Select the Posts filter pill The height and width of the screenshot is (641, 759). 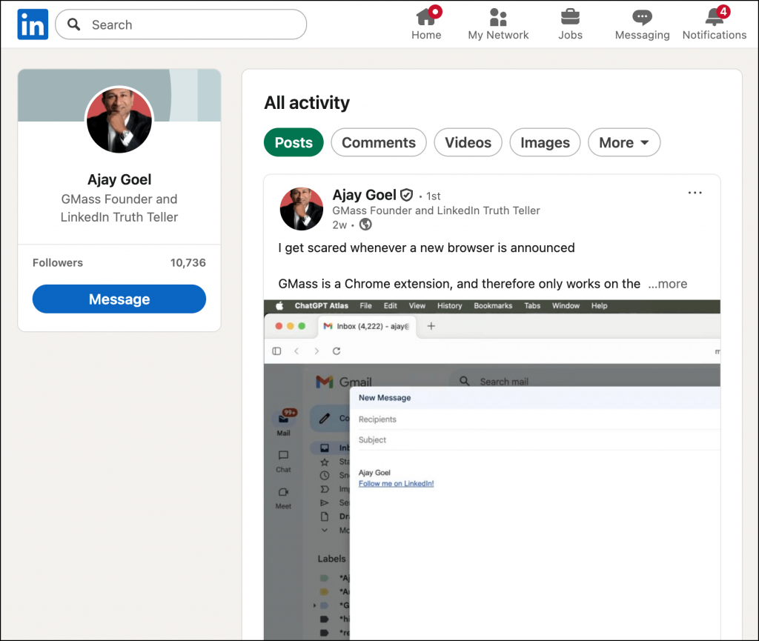tap(294, 143)
